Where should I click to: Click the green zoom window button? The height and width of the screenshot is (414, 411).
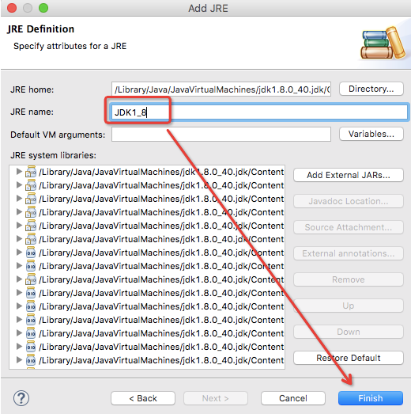point(43,8)
